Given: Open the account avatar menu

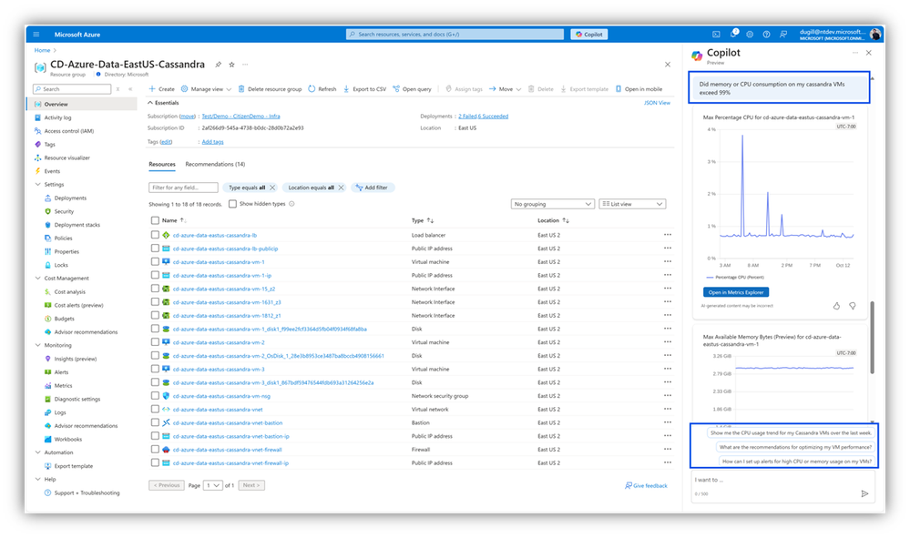Looking at the screenshot, I should point(875,35).
